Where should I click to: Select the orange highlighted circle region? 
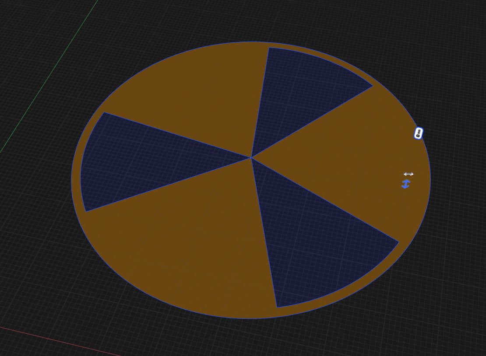pyautogui.click(x=186, y=241)
